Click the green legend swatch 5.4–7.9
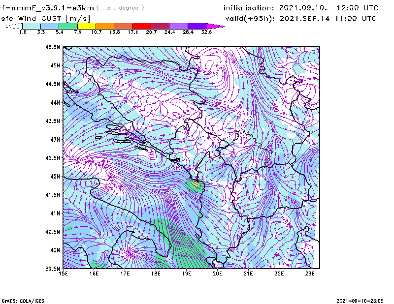Viewport: 394px width, 304px height. [68, 26]
